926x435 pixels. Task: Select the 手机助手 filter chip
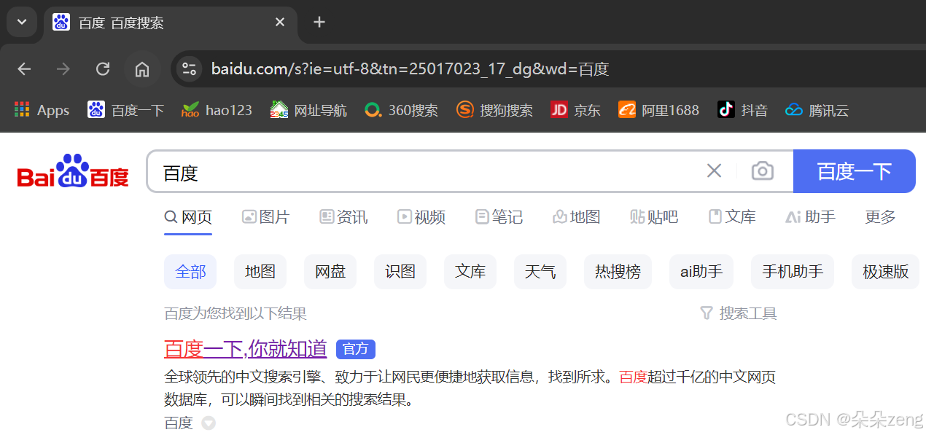pyautogui.click(x=793, y=272)
